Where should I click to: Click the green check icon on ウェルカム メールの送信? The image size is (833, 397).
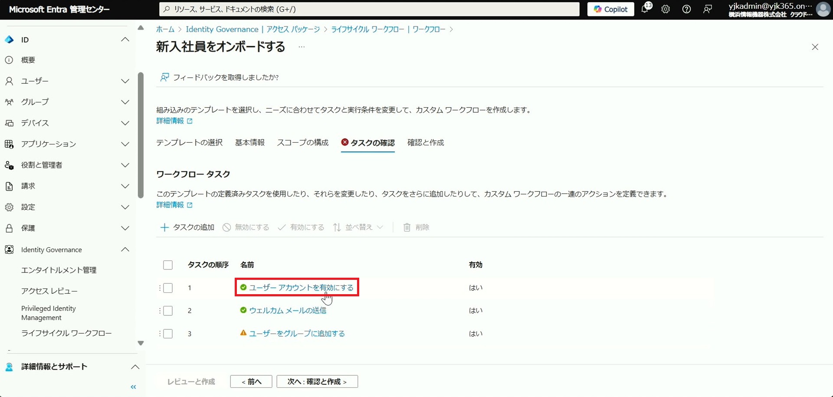tap(243, 310)
